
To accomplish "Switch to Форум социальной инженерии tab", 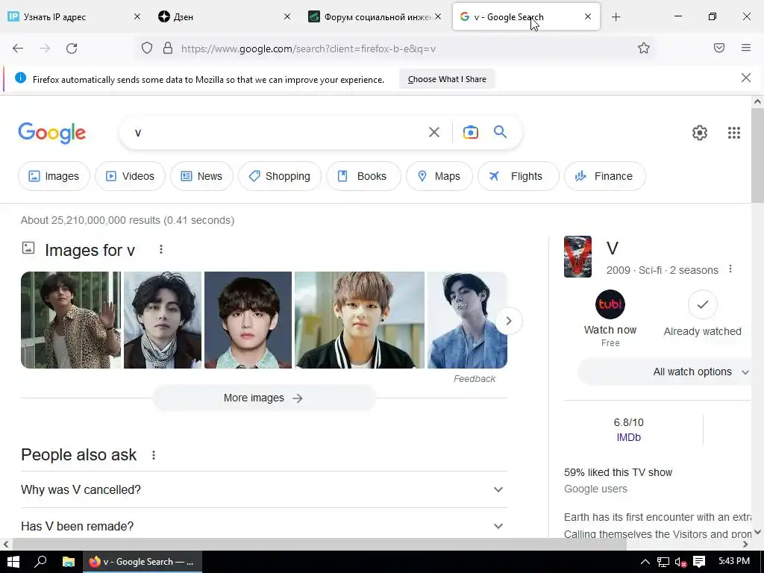I will point(373,16).
